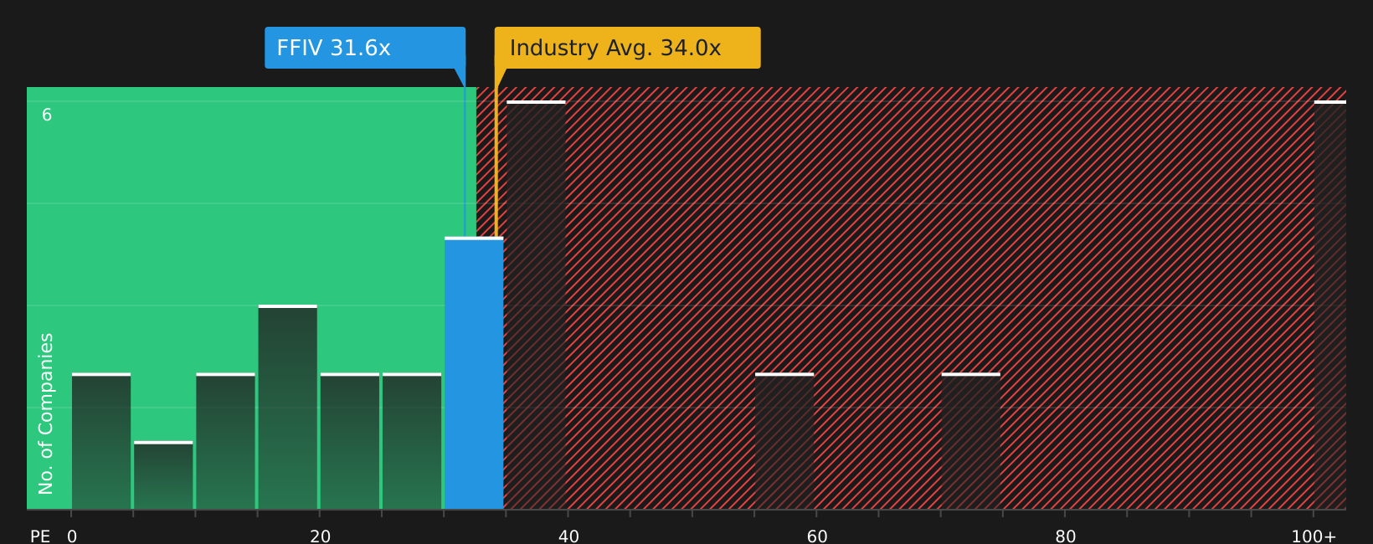Click the x-axis label 20
The height and width of the screenshot is (544, 1373).
[321, 536]
